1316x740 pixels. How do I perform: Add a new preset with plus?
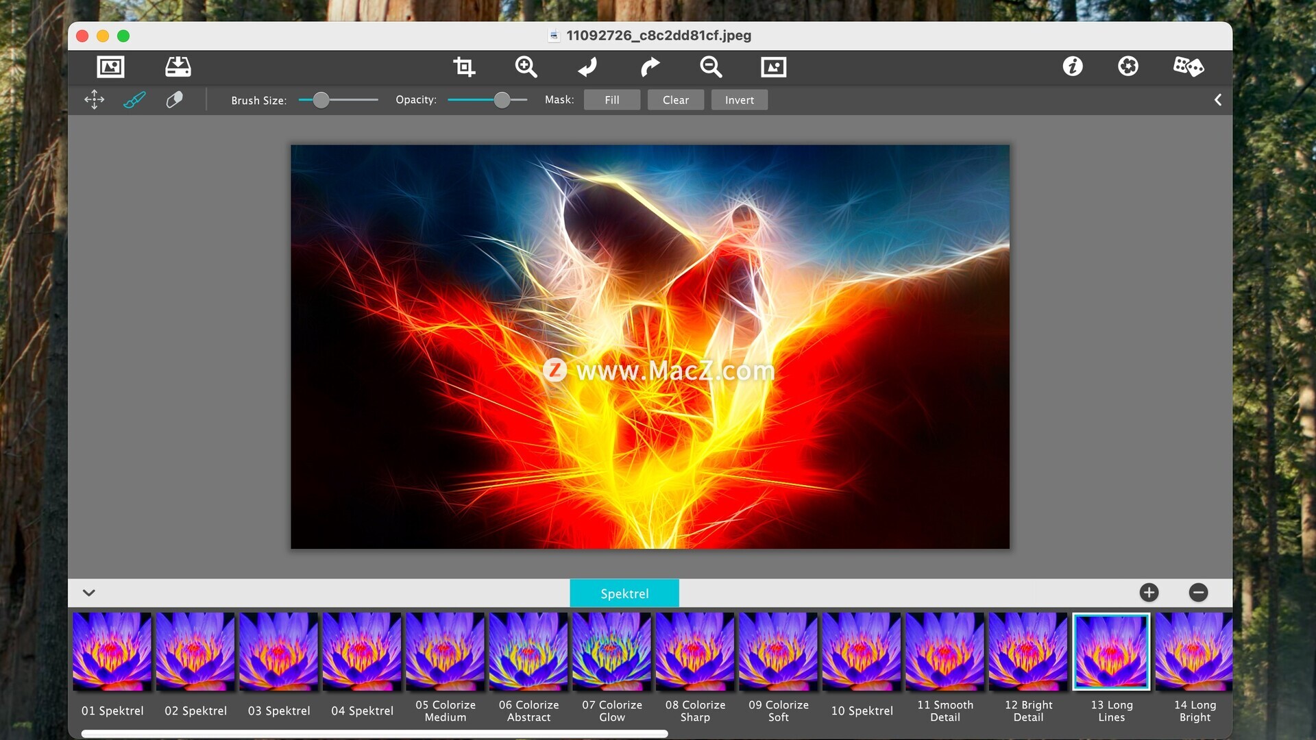pos(1149,593)
